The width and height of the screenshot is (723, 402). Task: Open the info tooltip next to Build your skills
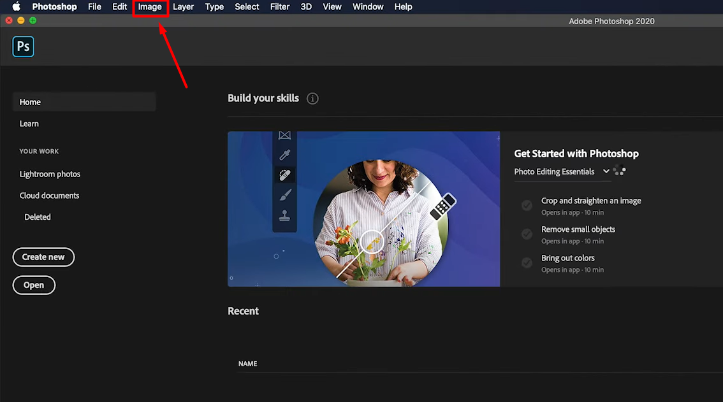(x=312, y=98)
